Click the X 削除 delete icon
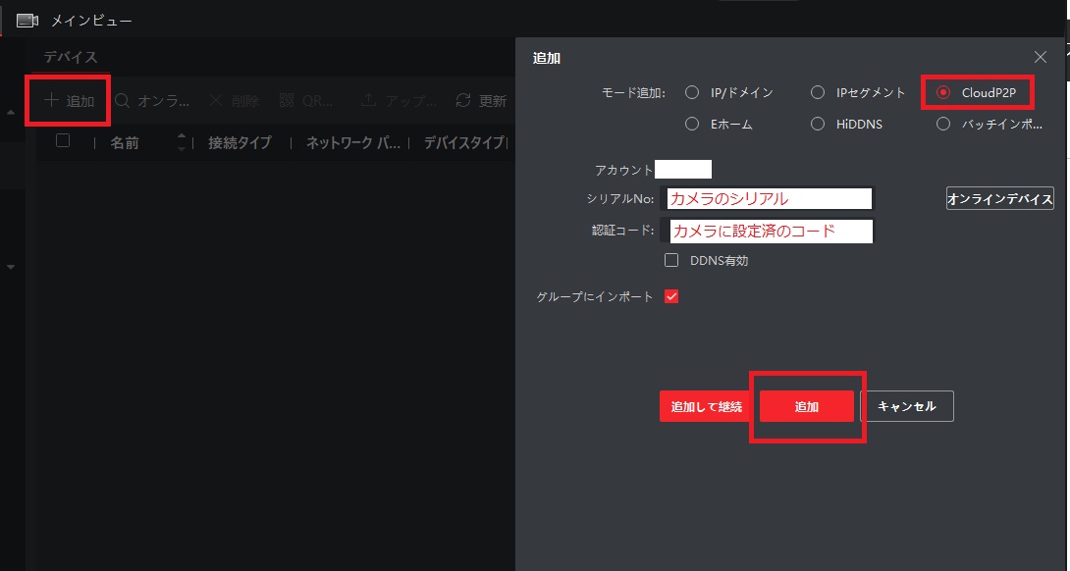1070x571 pixels. pos(215,99)
